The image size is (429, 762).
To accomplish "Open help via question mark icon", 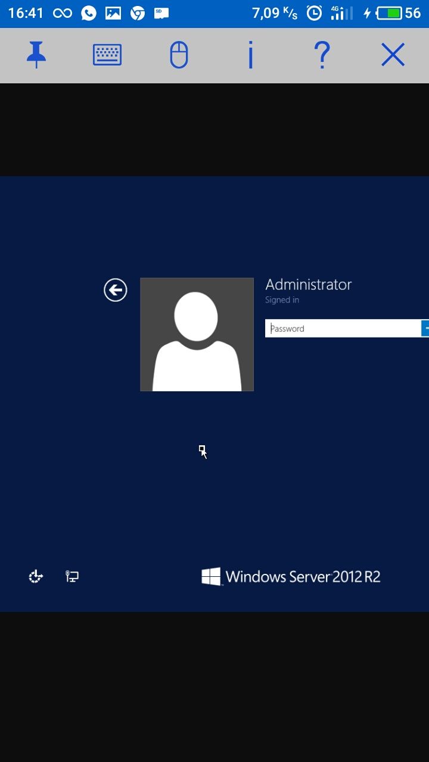I will coord(322,55).
